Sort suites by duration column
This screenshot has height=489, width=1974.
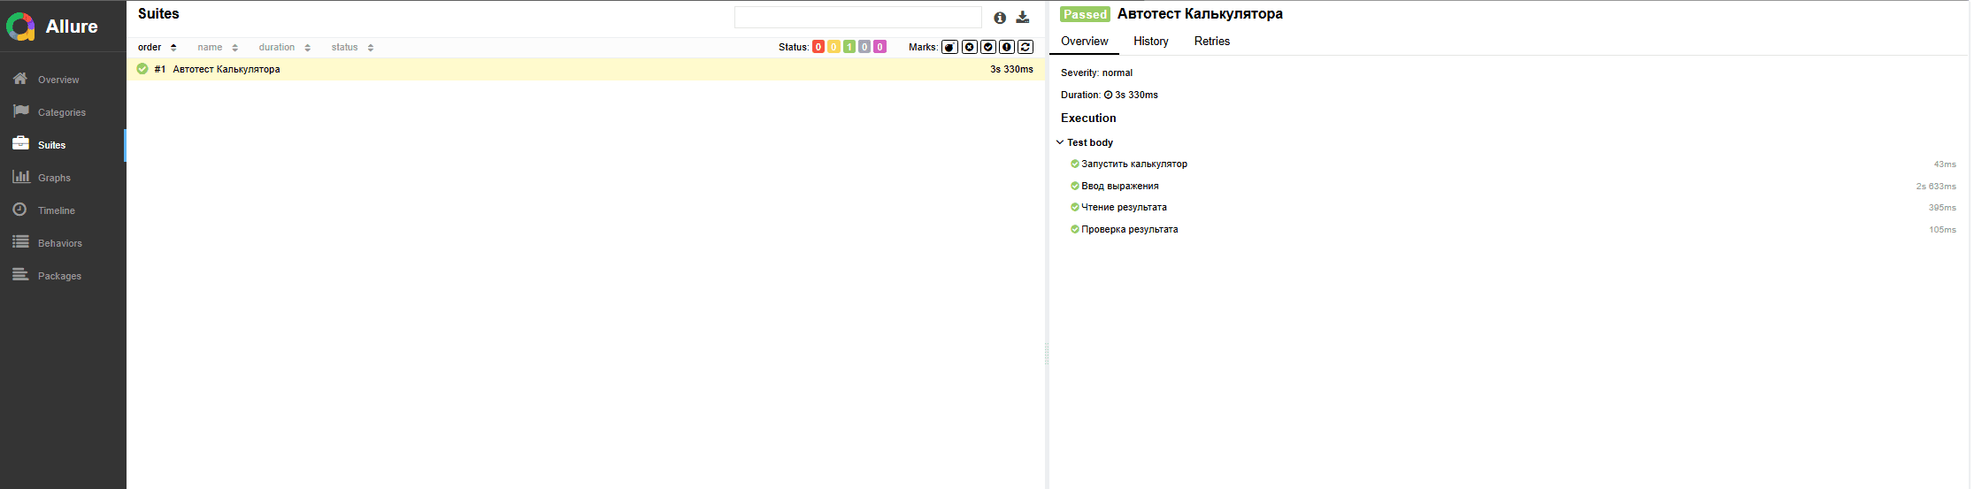283,48
